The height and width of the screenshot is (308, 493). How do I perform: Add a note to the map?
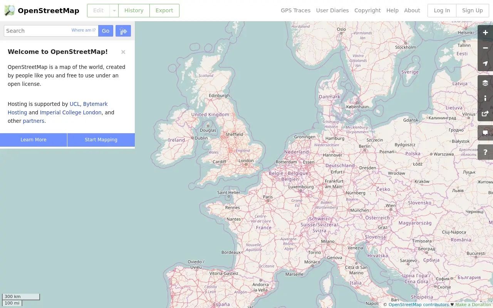pos(485,133)
